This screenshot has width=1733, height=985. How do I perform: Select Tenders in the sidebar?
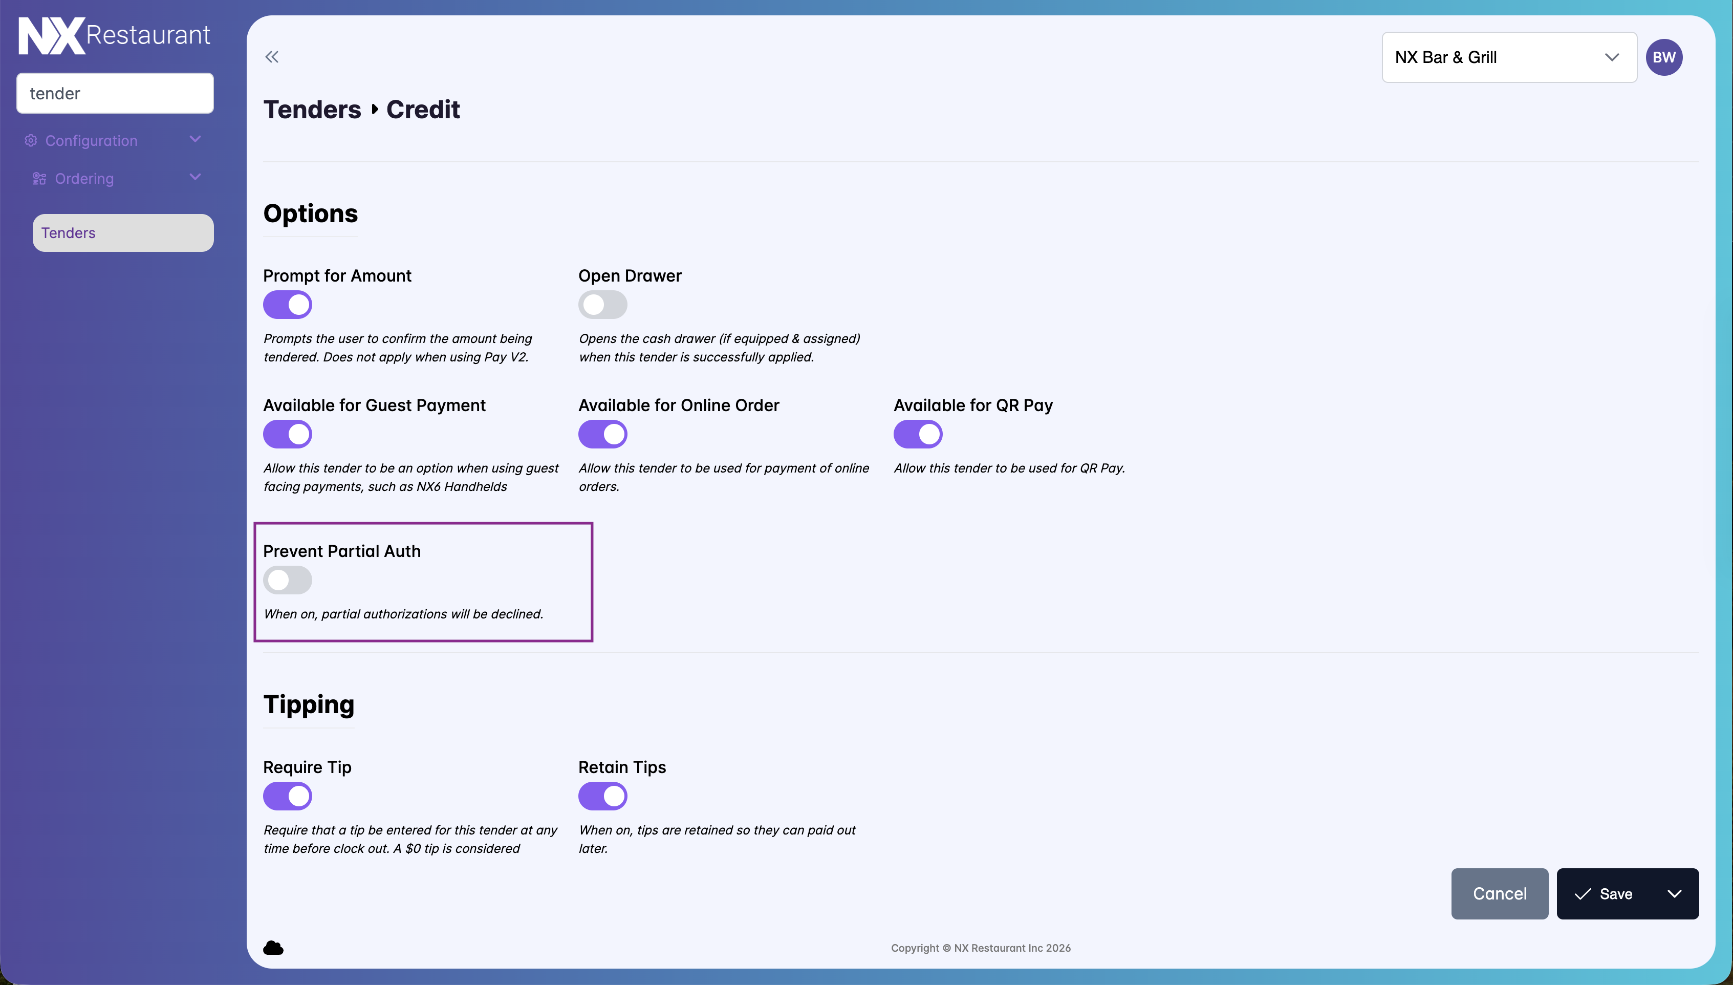click(x=123, y=233)
